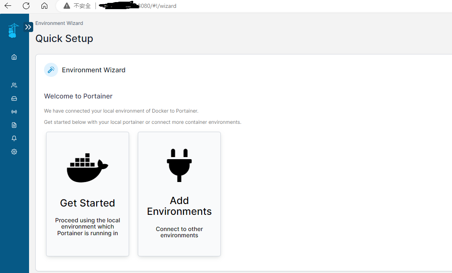452x273 pixels.
Task: Click the Environment Wizard panel title
Action: pos(94,70)
